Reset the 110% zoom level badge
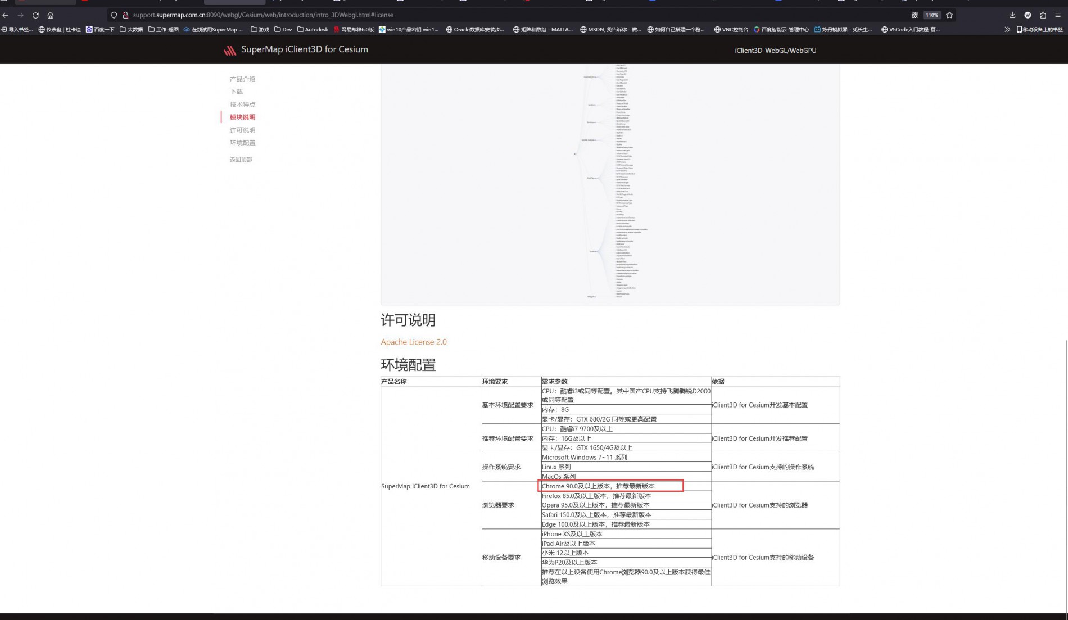This screenshot has height=620, width=1068. (x=932, y=15)
